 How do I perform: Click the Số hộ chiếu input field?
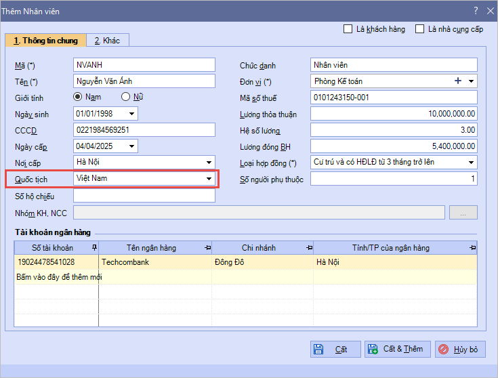(144, 196)
